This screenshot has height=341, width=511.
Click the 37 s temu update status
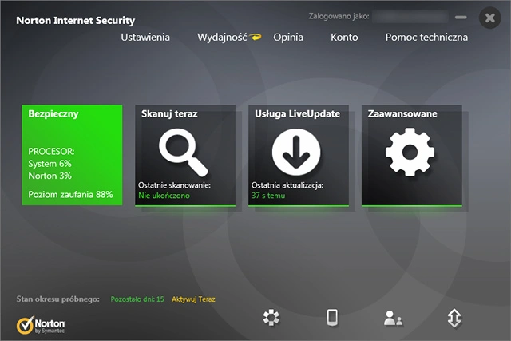268,196
